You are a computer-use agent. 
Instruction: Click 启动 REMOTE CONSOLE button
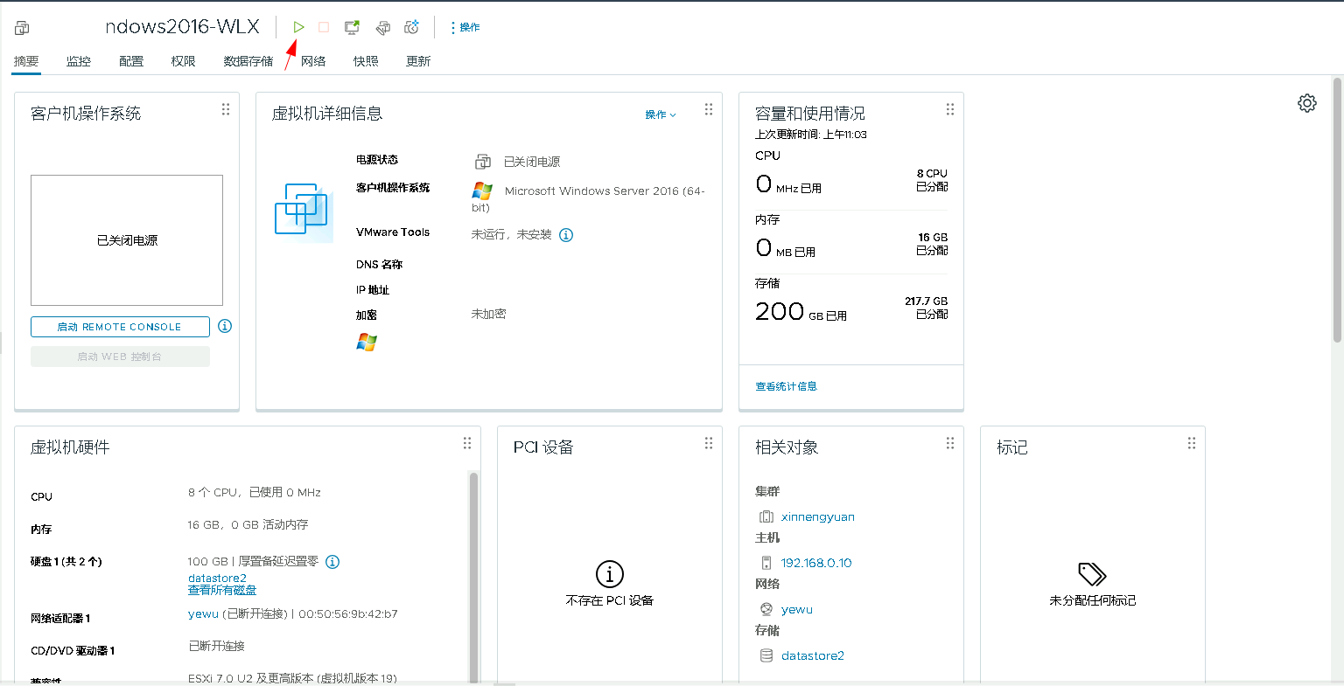pos(120,327)
